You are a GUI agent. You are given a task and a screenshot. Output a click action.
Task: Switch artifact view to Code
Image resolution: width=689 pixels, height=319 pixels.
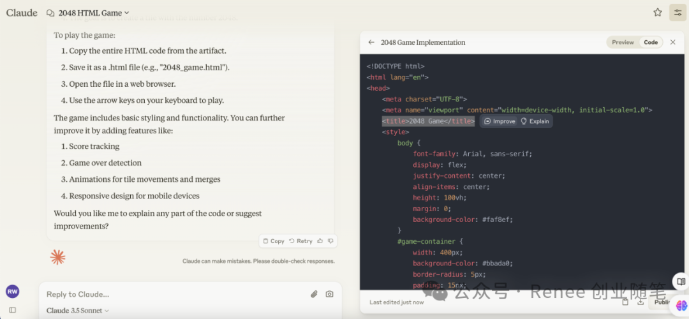[x=651, y=42]
